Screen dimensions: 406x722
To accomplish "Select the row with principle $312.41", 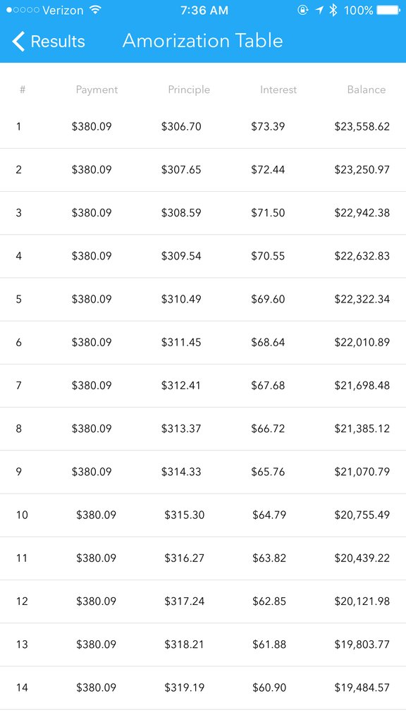I will tap(203, 386).
